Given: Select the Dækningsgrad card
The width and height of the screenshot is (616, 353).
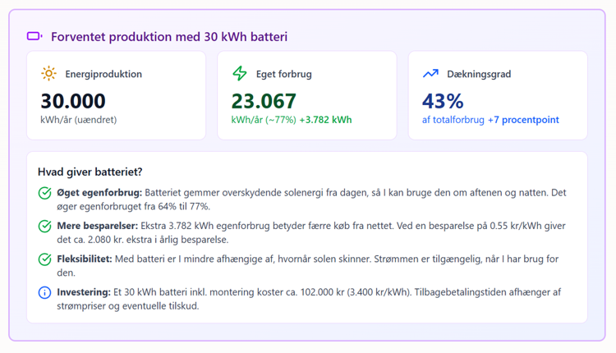Looking at the screenshot, I should click(x=499, y=95).
